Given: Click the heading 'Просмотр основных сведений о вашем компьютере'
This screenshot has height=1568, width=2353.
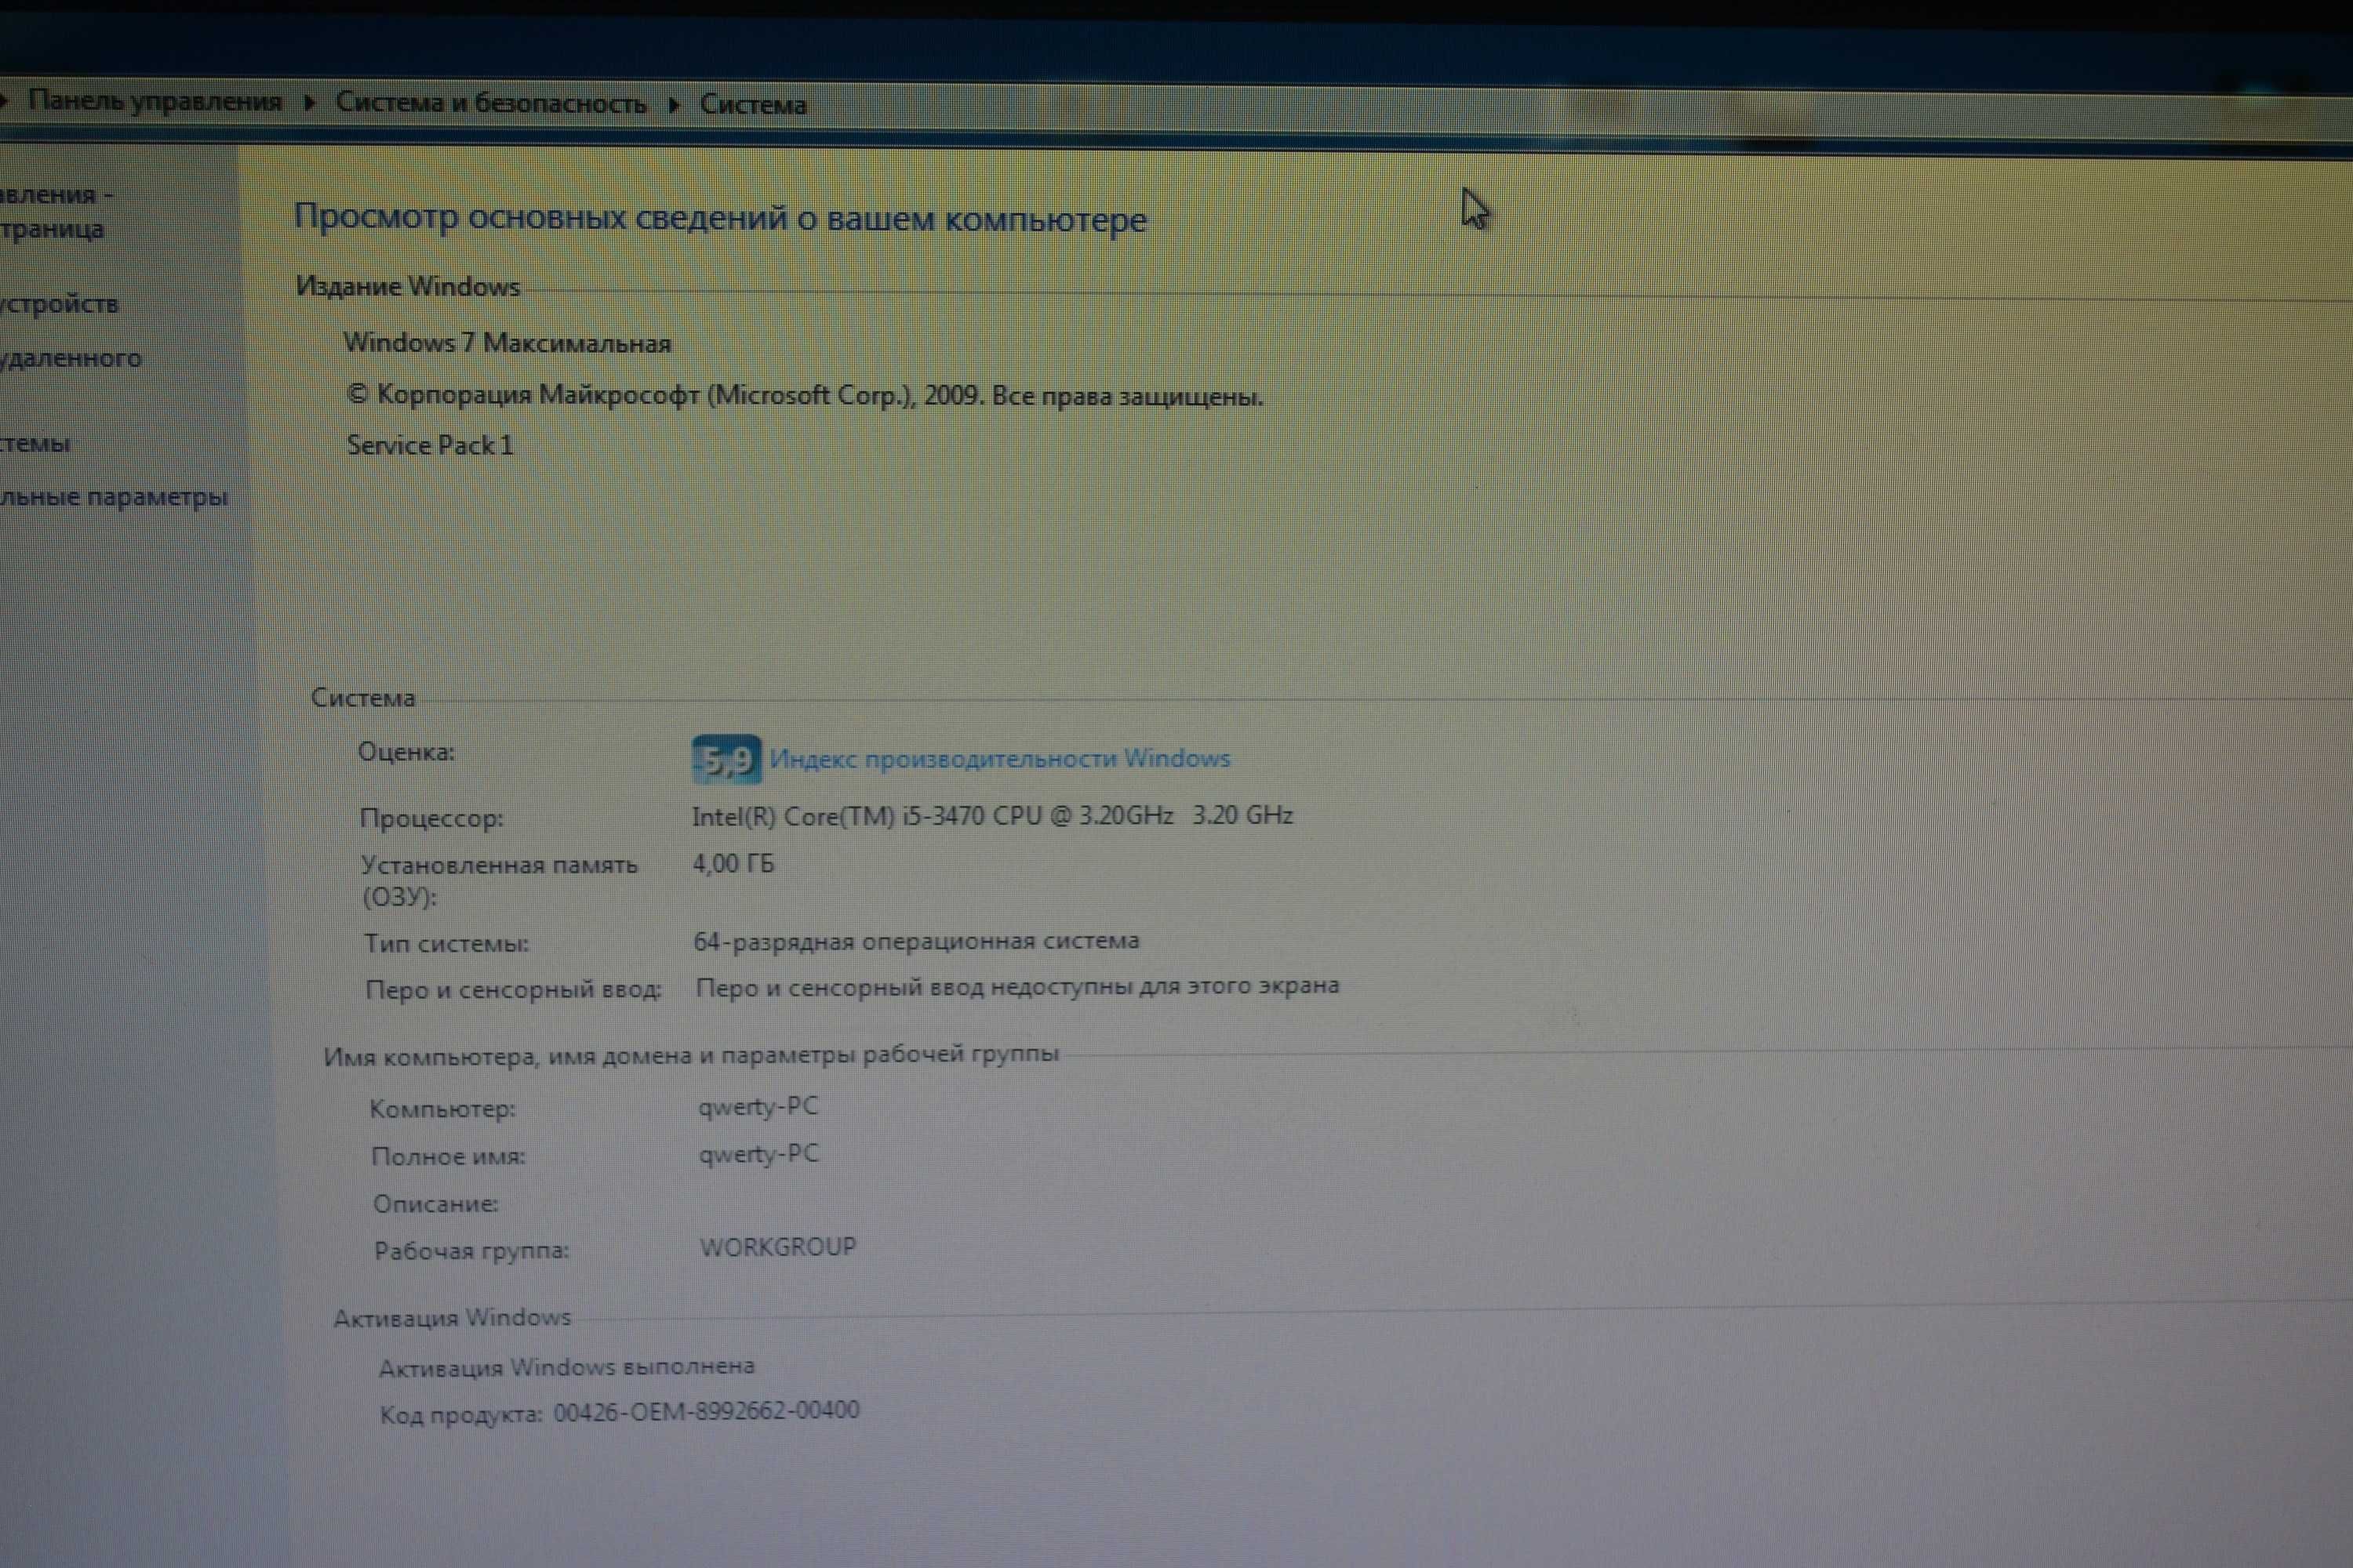Looking at the screenshot, I should pyautogui.click(x=720, y=218).
